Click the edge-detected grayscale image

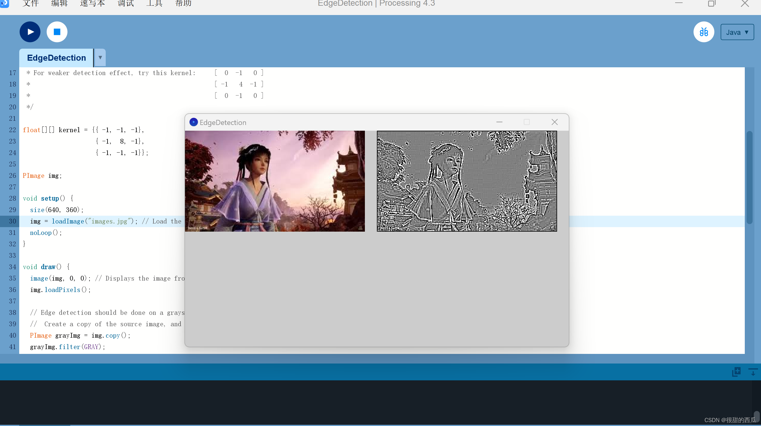(467, 181)
